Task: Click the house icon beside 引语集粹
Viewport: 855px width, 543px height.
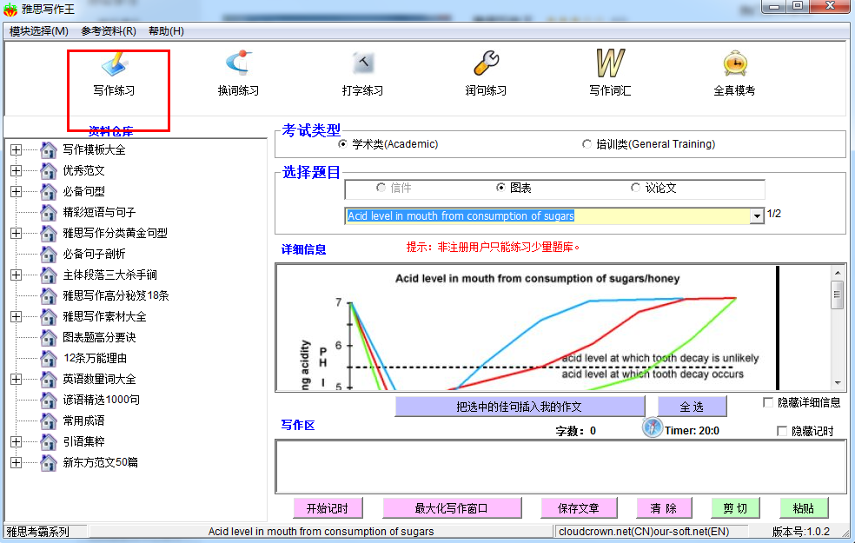Action: pyautogui.click(x=49, y=441)
